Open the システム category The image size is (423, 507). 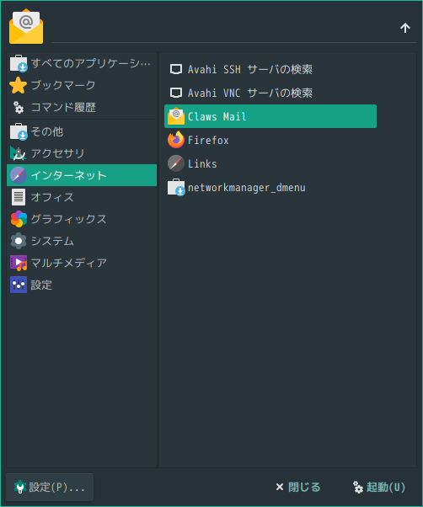[x=82, y=241]
